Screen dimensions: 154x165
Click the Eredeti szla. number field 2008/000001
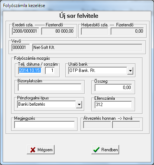(25, 31)
